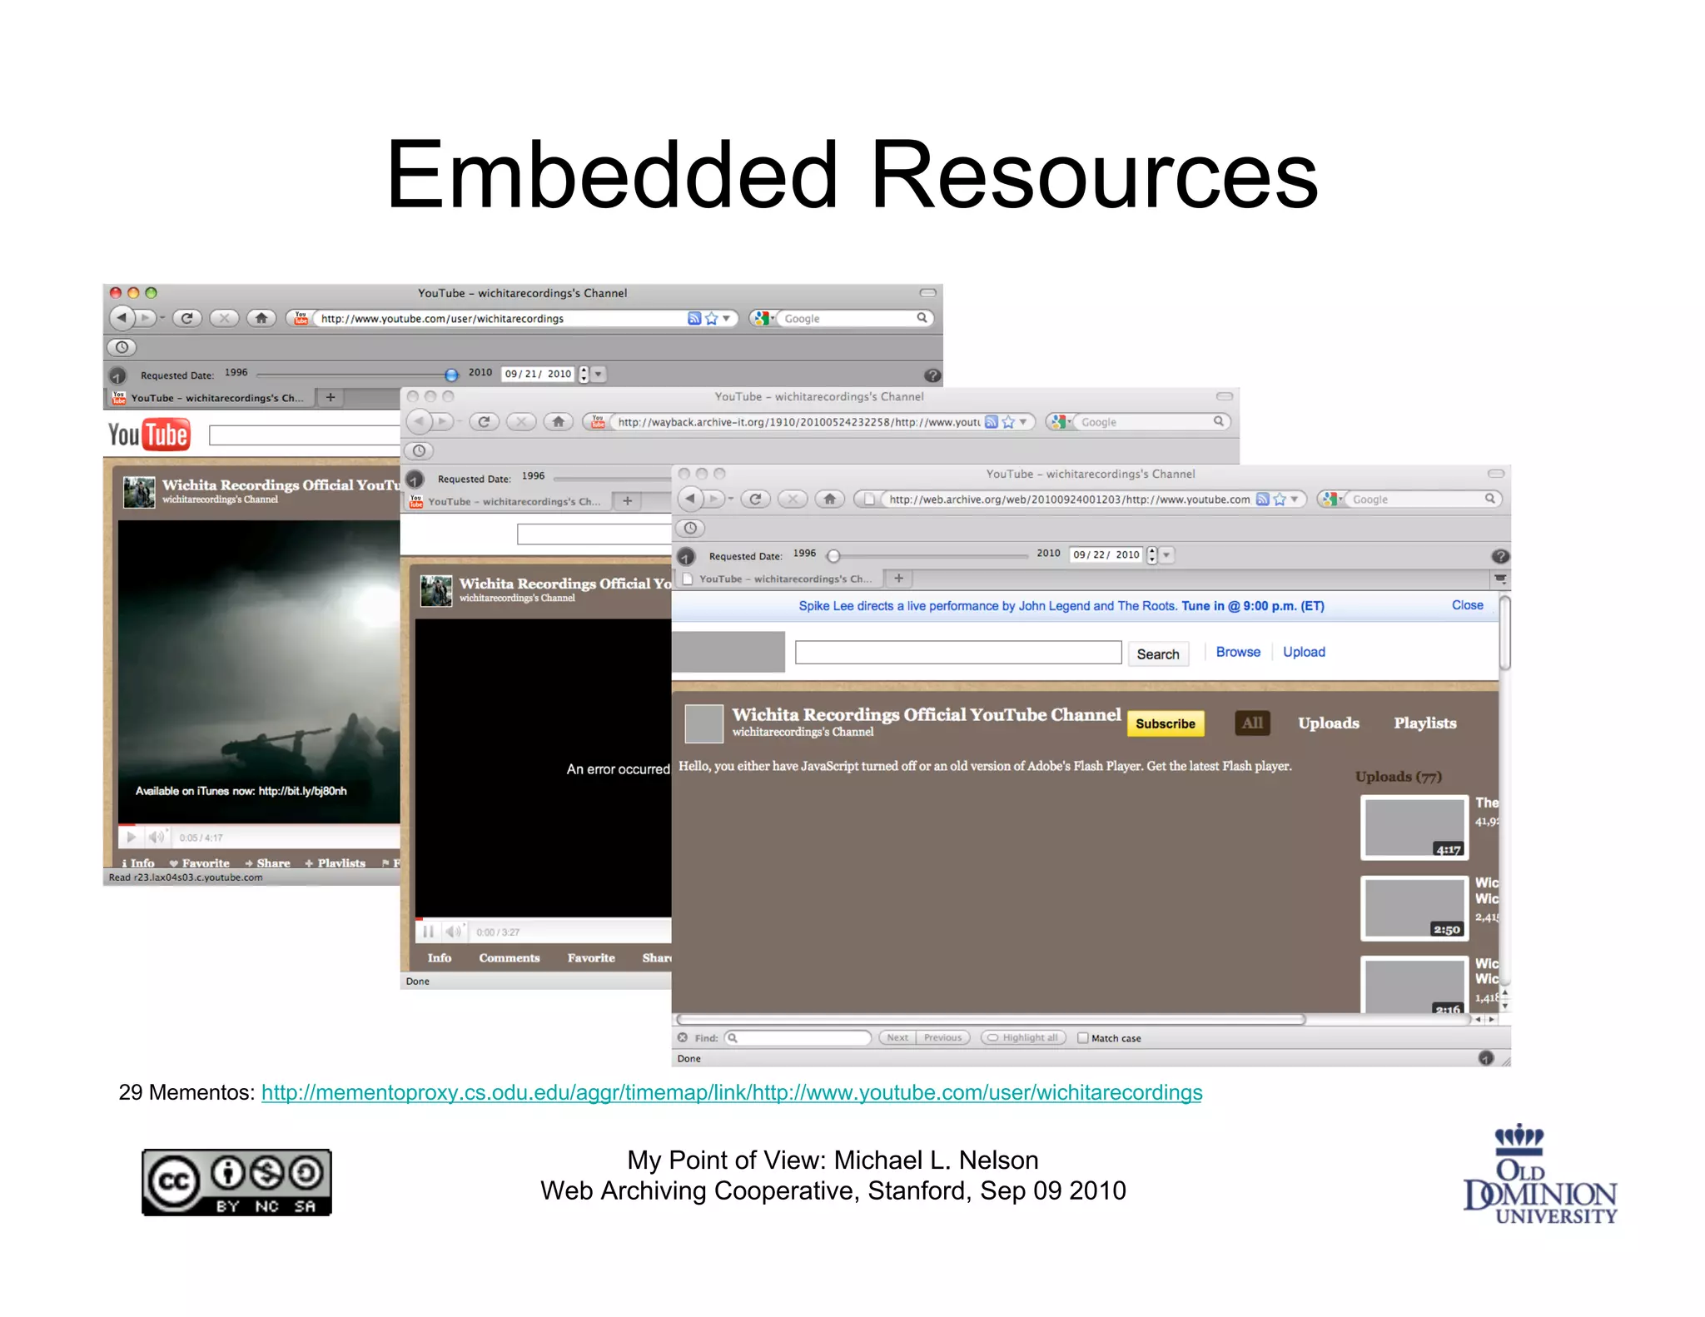Image resolution: width=1705 pixels, height=1317 pixels.
Task: Open upload thumbnail with 4:17 duration
Action: [1414, 827]
